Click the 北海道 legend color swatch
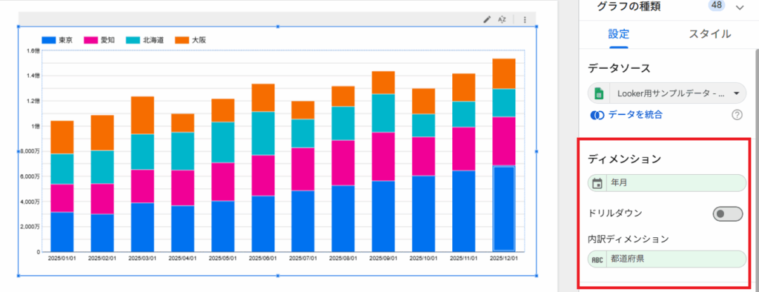759x292 pixels. tap(133, 40)
